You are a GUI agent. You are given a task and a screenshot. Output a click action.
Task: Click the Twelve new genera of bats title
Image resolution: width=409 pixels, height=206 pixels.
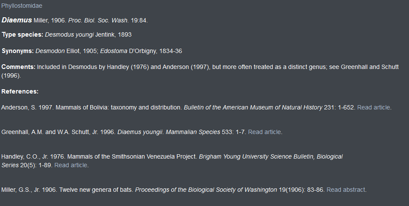(96, 190)
